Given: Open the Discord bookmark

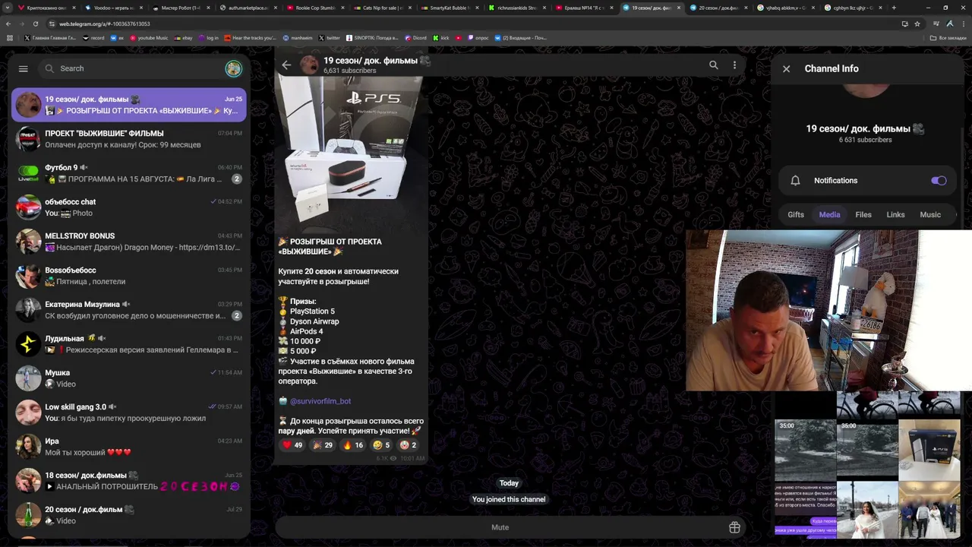Looking at the screenshot, I should [415, 37].
